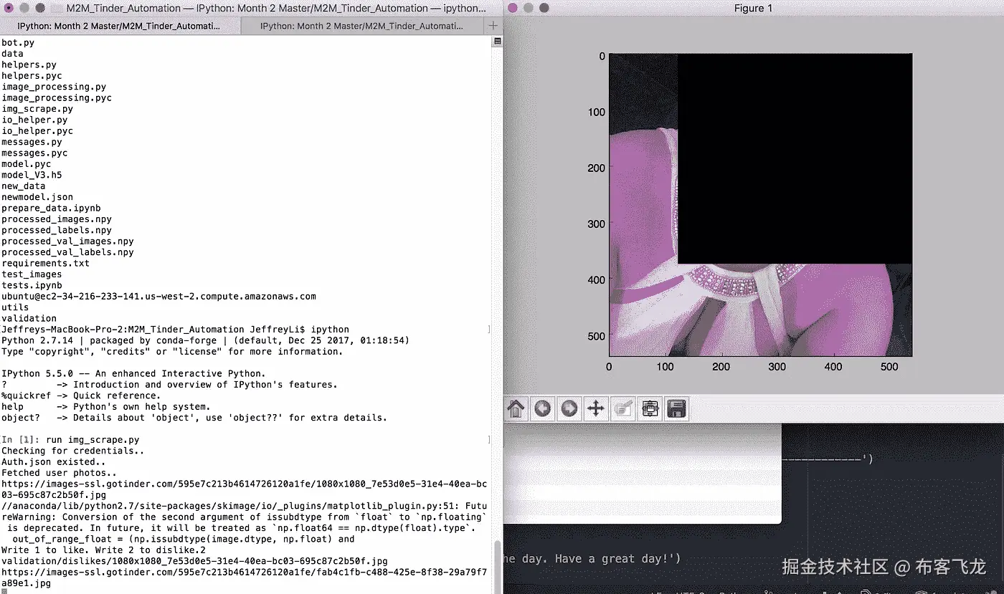Click the 'new_data' directory entry
The image size is (1004, 594).
pos(24,186)
